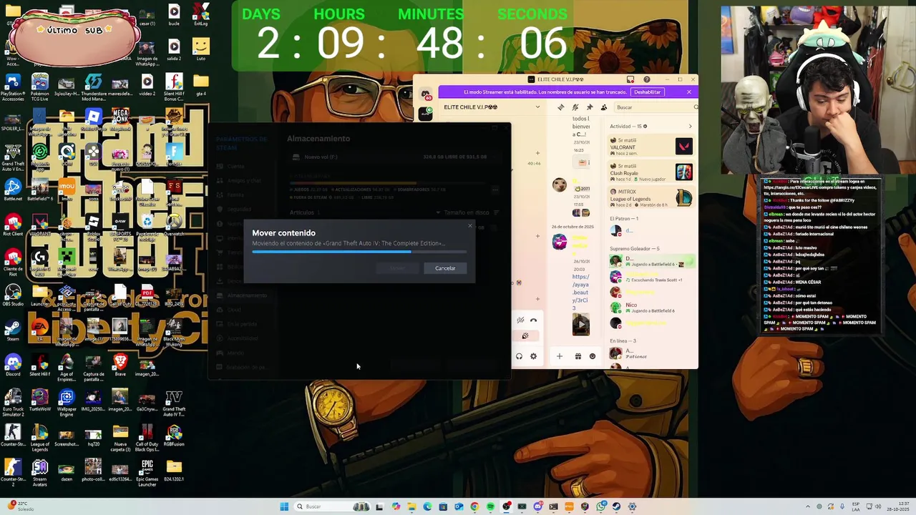Select the RGBFusion desktop icon
This screenshot has width=916, height=515.
click(x=174, y=435)
